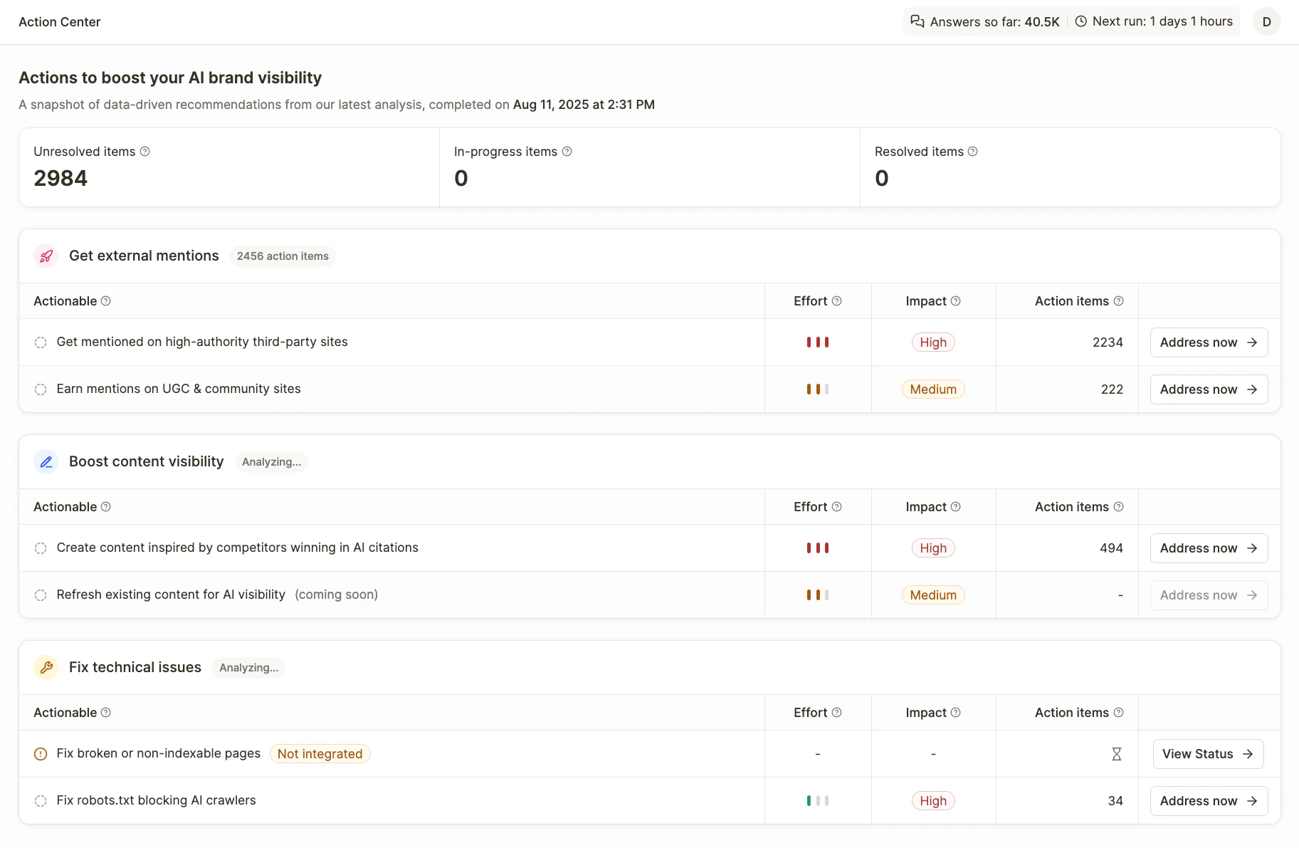This screenshot has width=1299, height=848.
Task: Click Address now for competitor-inspired content
Action: click(x=1209, y=548)
